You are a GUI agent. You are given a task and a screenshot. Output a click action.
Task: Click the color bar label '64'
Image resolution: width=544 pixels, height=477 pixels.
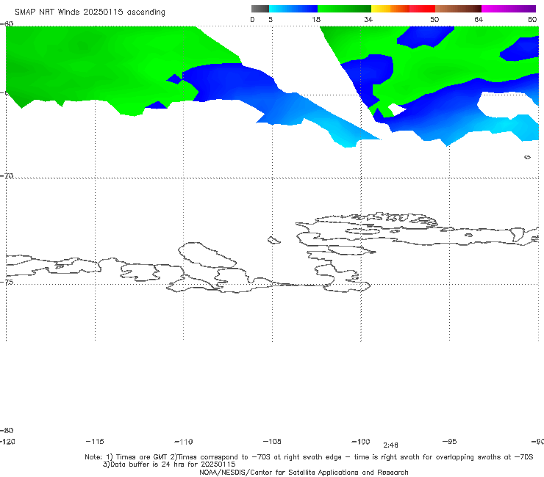[479, 19]
